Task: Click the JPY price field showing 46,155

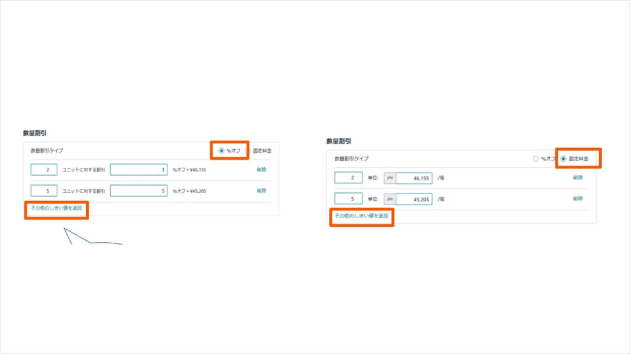Action: (414, 178)
